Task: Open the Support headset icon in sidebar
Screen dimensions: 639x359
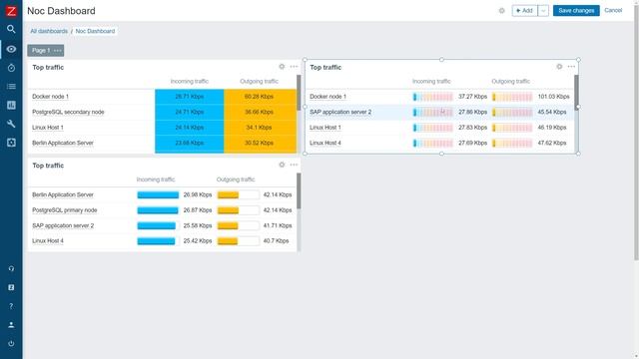Action: tap(11, 268)
